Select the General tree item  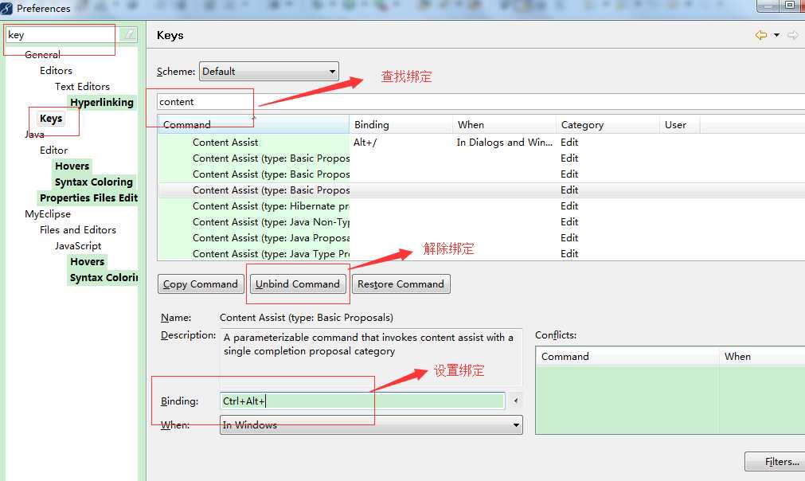(x=43, y=54)
